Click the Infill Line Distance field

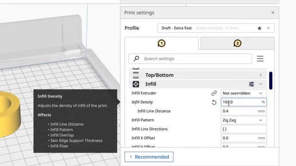point(244,111)
